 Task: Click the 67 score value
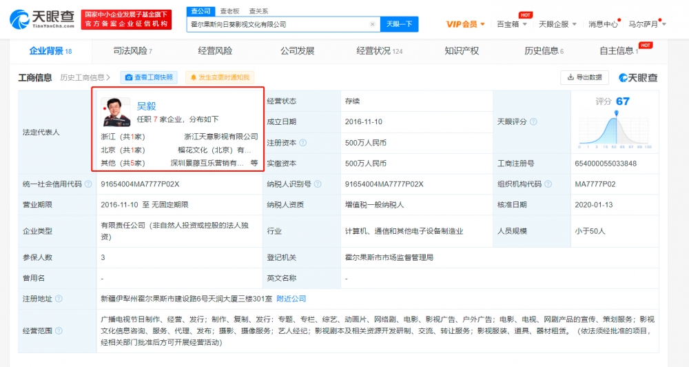click(623, 101)
